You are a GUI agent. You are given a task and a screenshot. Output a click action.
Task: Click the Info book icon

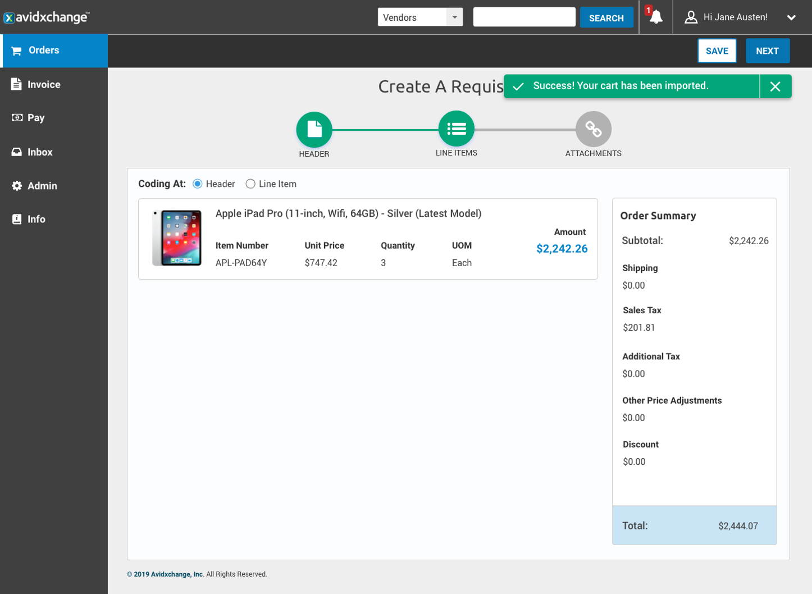tap(17, 219)
